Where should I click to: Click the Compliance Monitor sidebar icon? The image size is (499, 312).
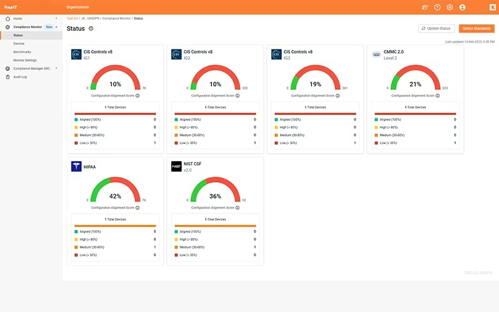(7, 27)
